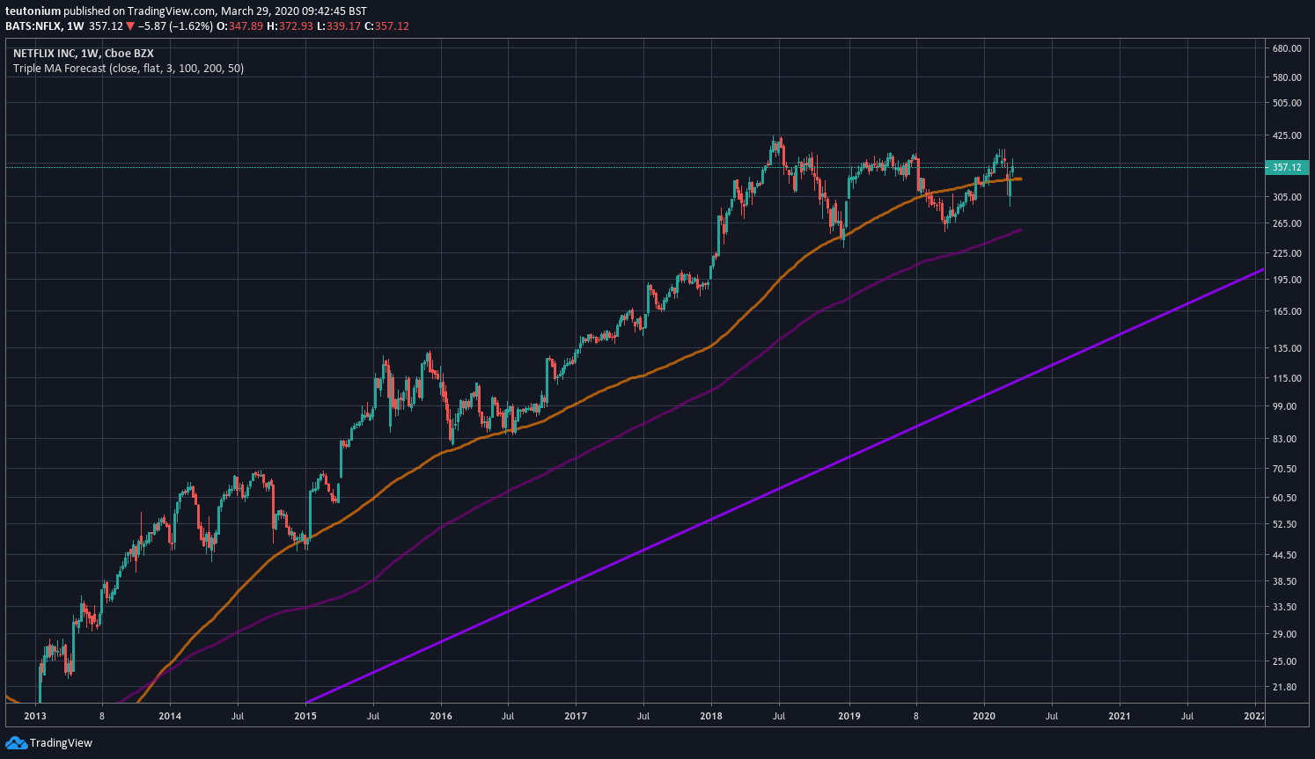Click the 38.50 price axis label
Screen dimensions: 1315x759
coord(1285,581)
